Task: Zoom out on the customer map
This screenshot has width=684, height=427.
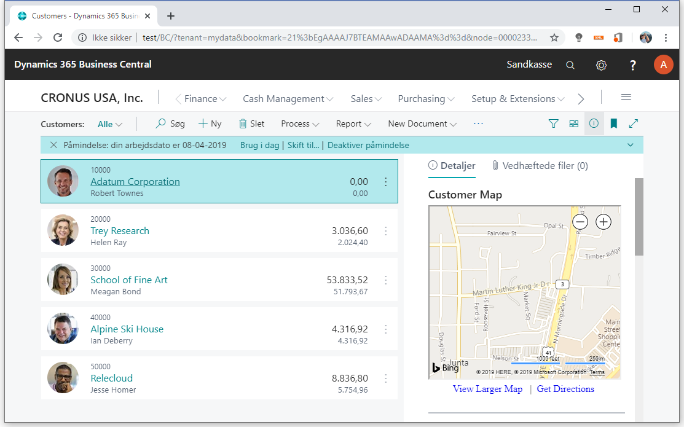Action: click(x=580, y=222)
